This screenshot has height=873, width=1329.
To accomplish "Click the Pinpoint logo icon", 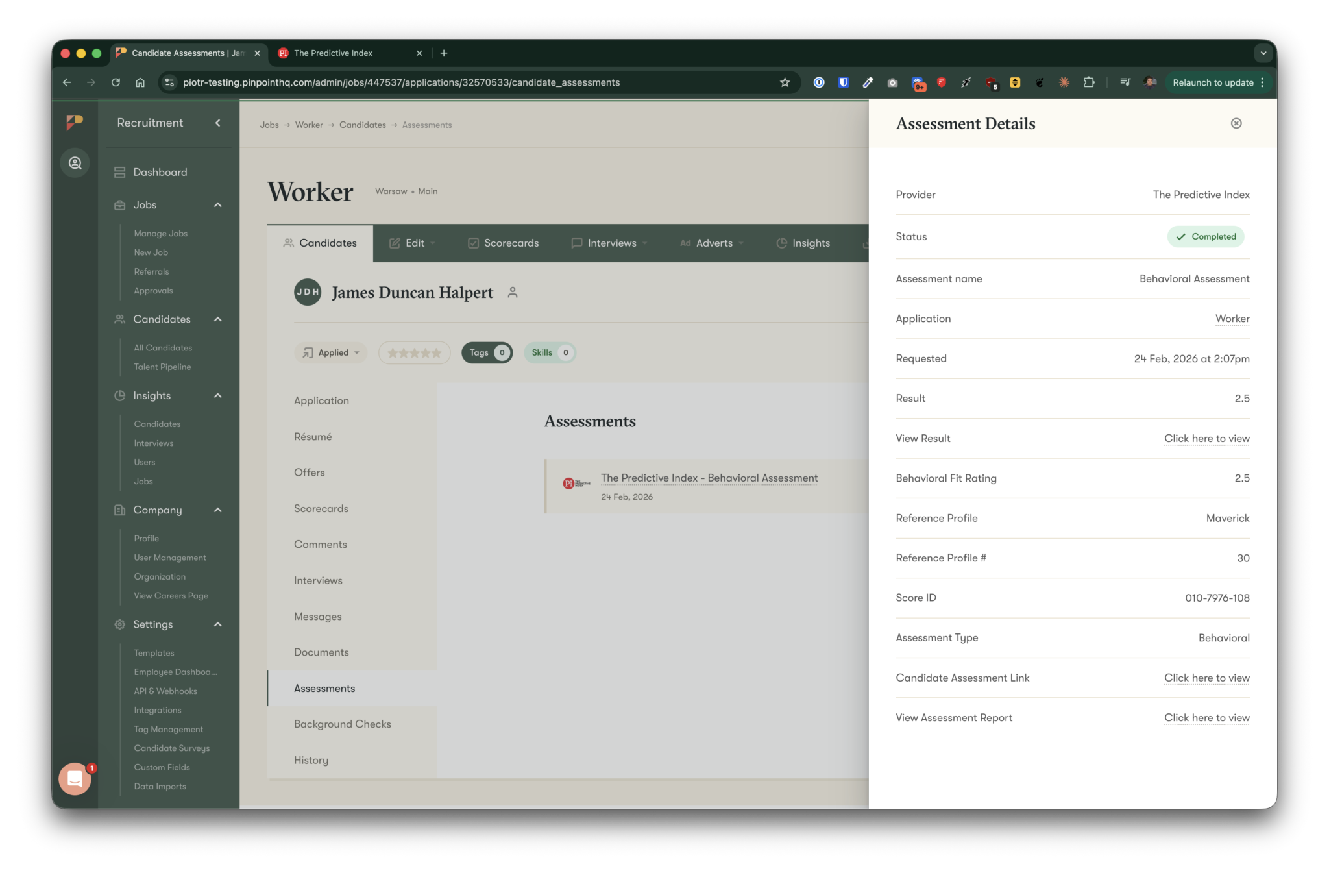I will (x=75, y=122).
